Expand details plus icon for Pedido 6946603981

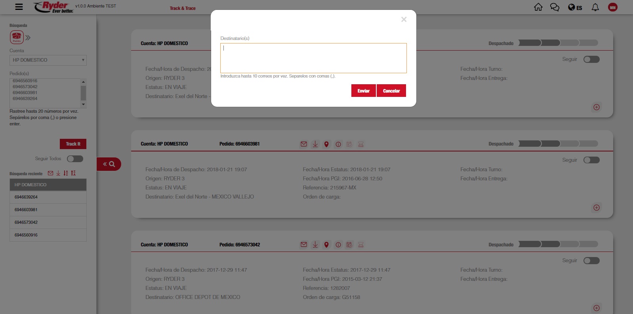tap(597, 208)
